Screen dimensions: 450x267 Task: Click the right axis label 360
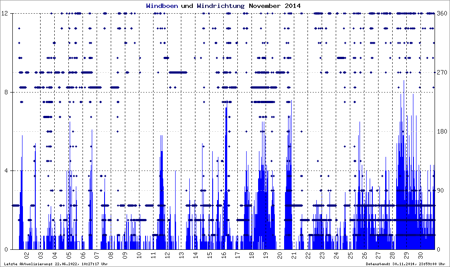point(442,14)
